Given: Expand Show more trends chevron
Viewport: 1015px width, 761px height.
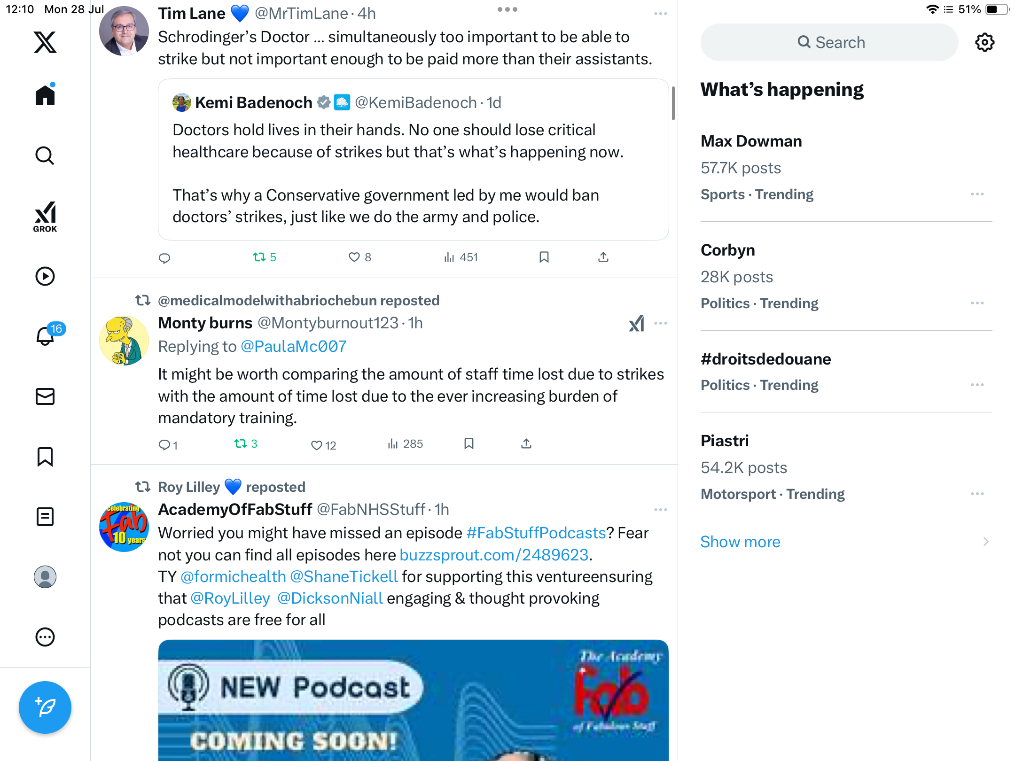Looking at the screenshot, I should [986, 542].
